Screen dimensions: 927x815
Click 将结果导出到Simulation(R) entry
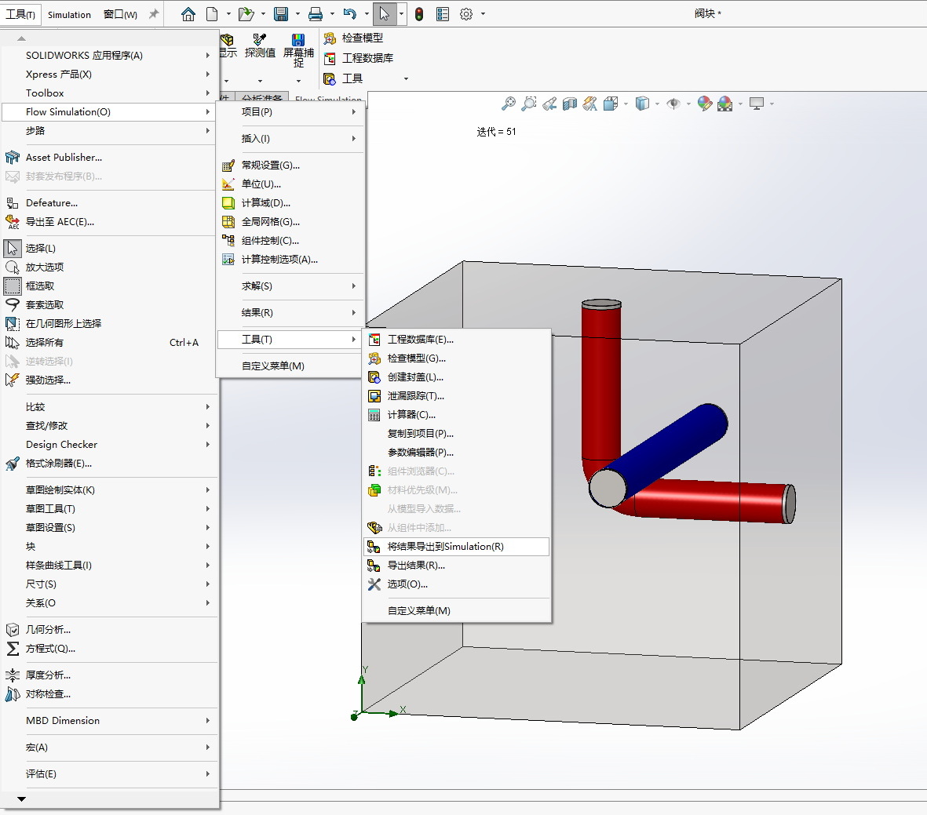[456, 547]
